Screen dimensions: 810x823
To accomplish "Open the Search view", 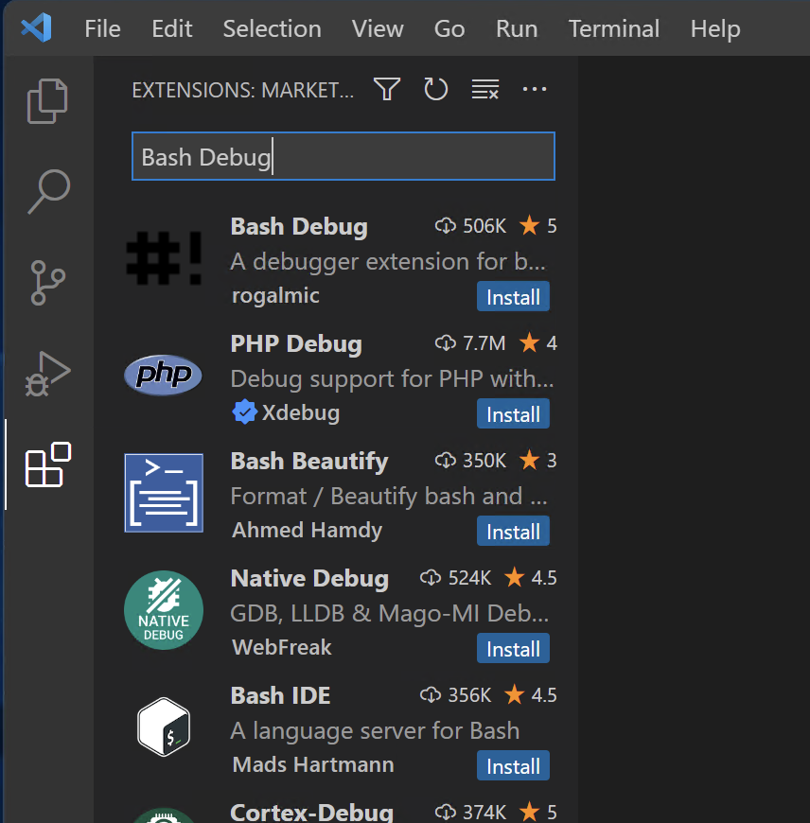I will (x=46, y=191).
